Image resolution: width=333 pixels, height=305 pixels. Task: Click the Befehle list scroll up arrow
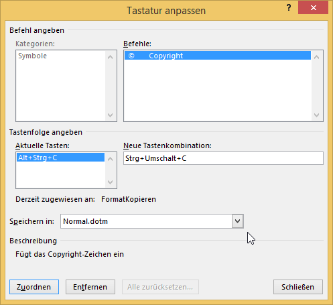coord(316,57)
